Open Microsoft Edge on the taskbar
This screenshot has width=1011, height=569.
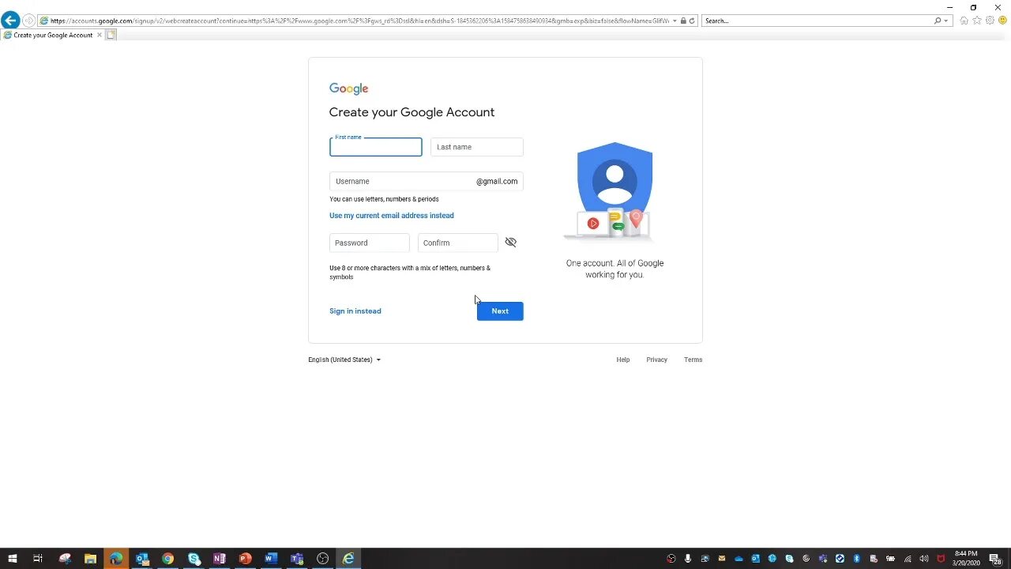(116, 559)
